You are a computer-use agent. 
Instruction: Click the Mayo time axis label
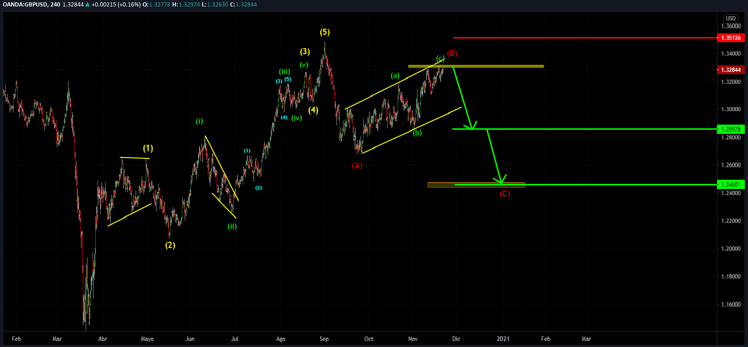[x=147, y=339]
